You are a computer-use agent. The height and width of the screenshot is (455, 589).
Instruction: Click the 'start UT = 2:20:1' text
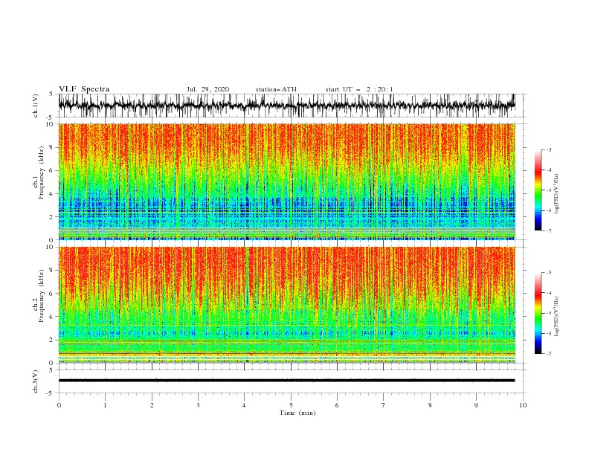point(359,89)
